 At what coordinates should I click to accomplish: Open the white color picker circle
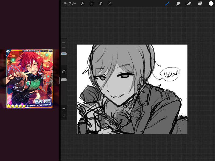(211, 3)
